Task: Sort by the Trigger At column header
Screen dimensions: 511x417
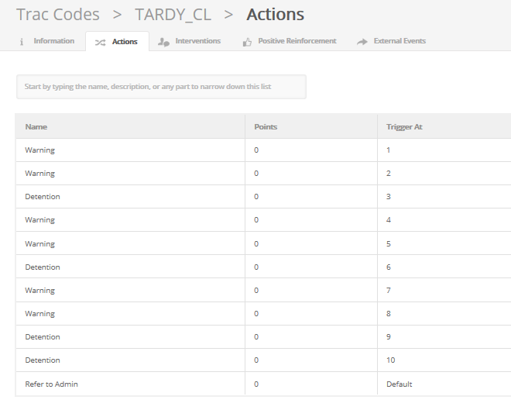Action: (404, 126)
